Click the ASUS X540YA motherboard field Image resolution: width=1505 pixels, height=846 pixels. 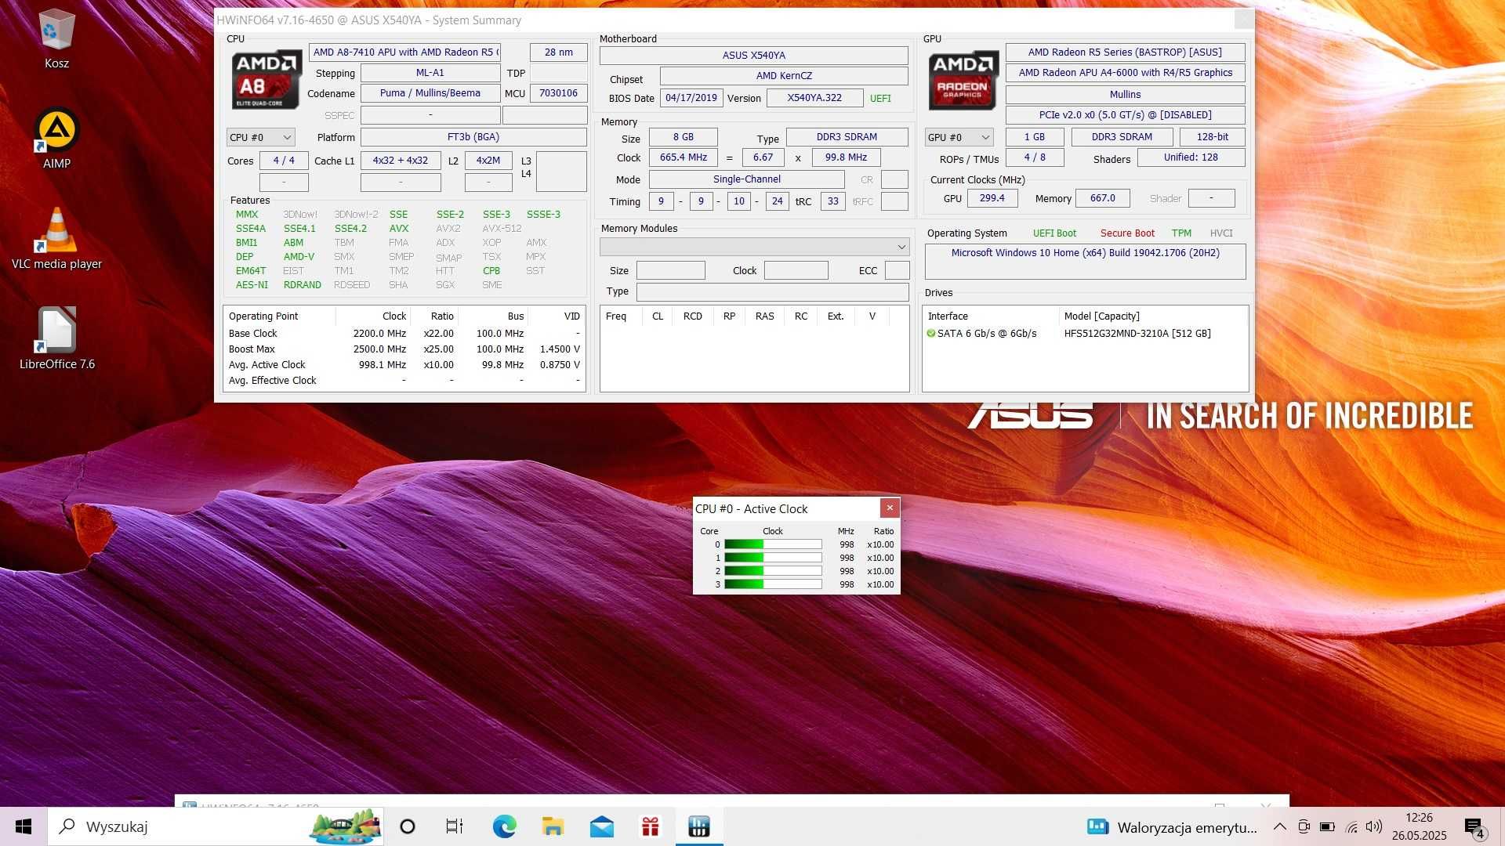pyautogui.click(x=754, y=56)
